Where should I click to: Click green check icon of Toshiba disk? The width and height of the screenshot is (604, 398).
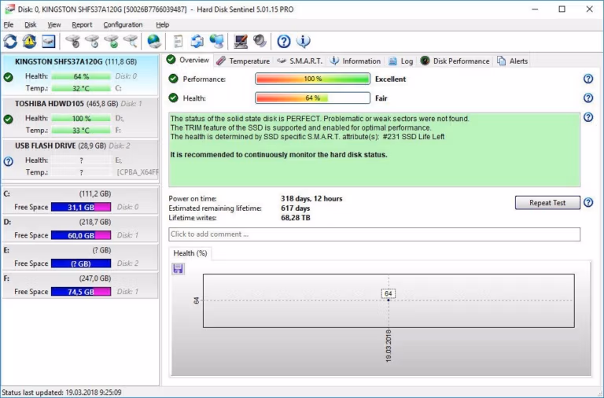click(x=8, y=119)
